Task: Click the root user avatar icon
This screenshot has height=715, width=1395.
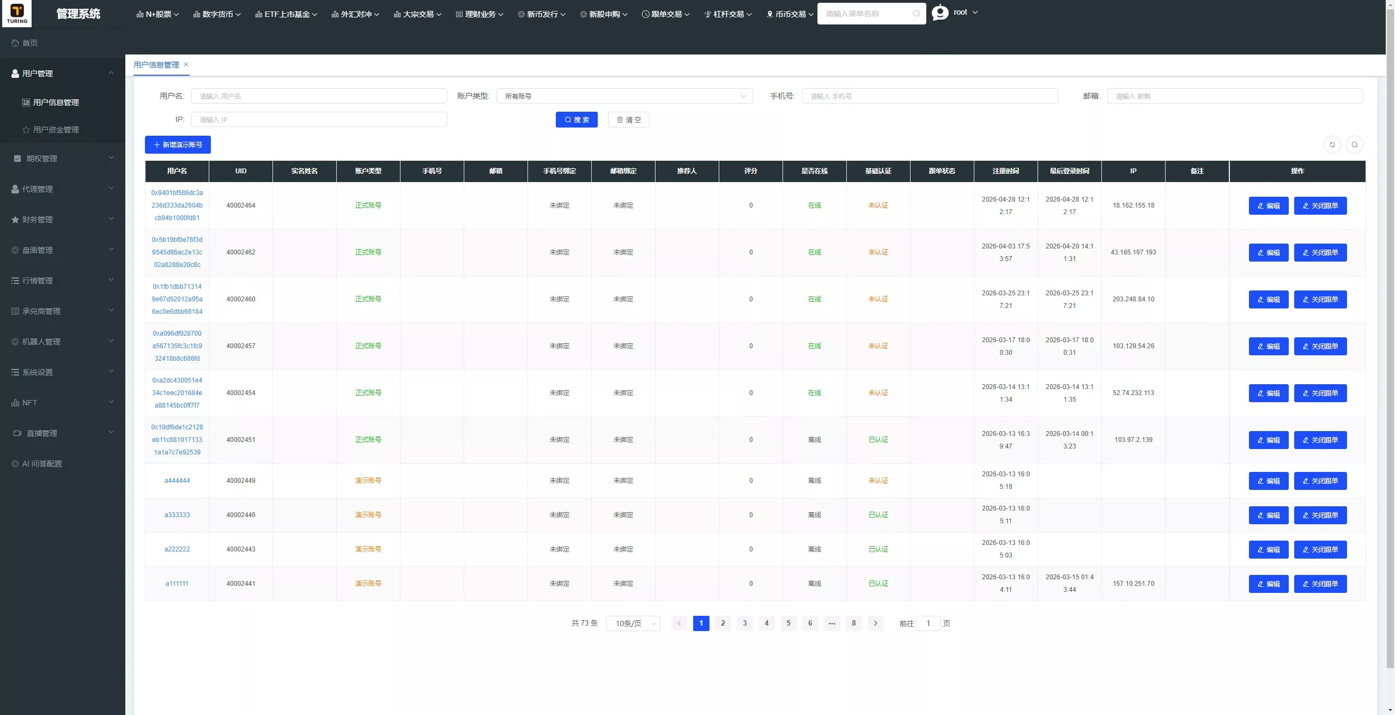Action: pos(940,13)
